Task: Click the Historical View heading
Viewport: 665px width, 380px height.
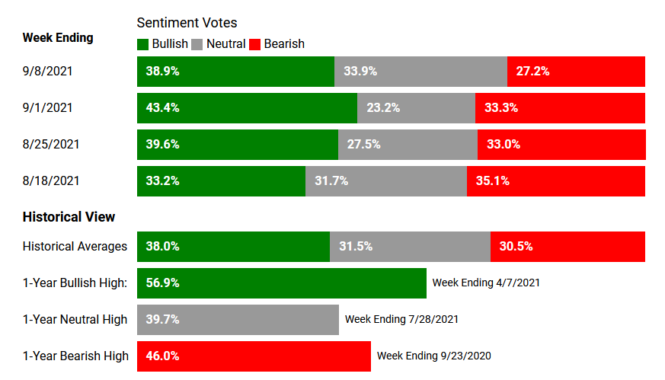Action: [69, 217]
